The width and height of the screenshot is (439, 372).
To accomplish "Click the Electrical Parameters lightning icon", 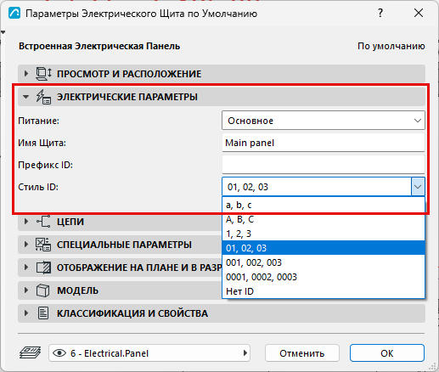I will click(43, 97).
